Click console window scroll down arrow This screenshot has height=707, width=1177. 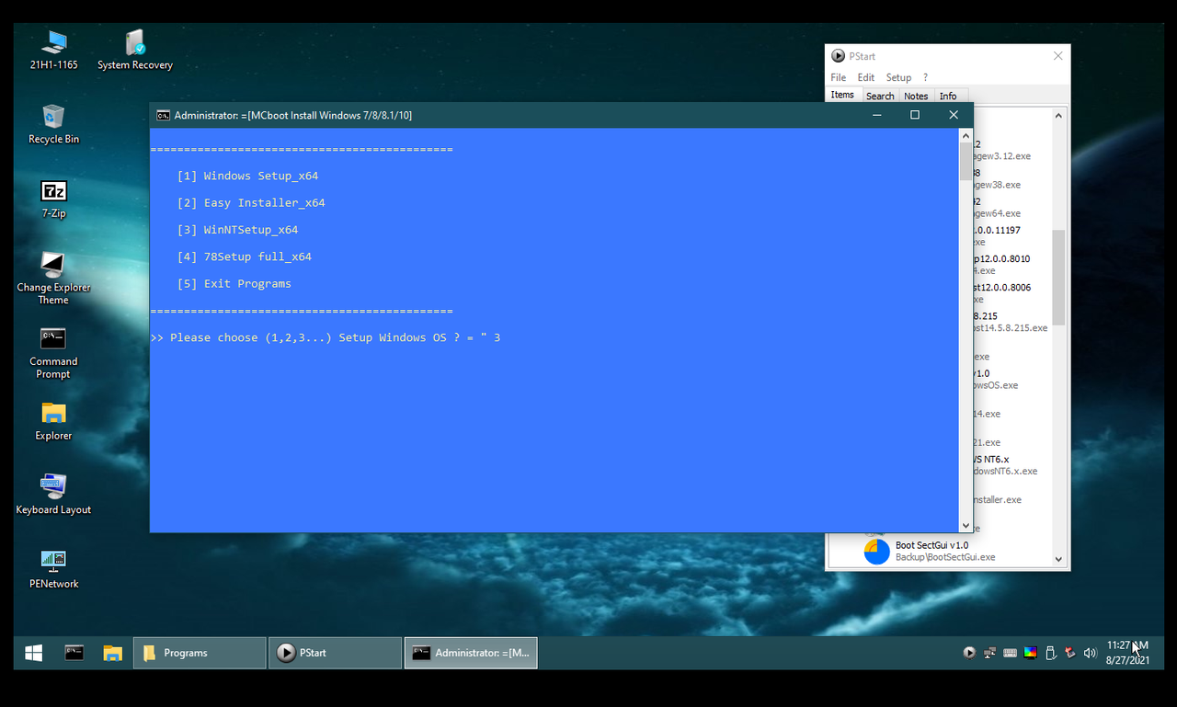[966, 525]
